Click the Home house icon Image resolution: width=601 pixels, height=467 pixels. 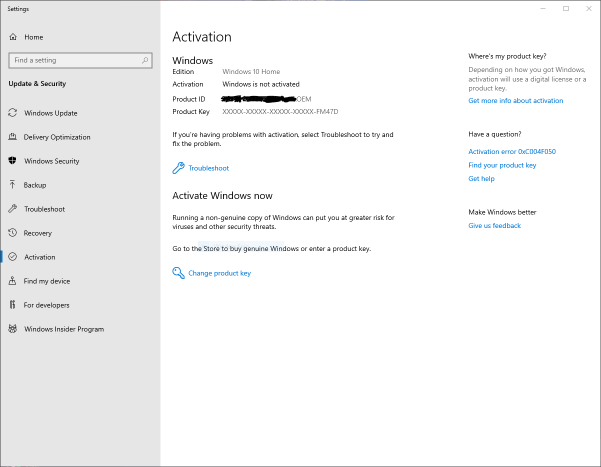tap(13, 37)
